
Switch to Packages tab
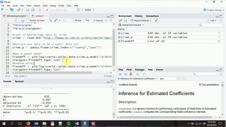[140, 70]
